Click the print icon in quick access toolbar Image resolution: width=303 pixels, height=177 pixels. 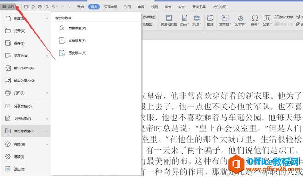coord(40,7)
